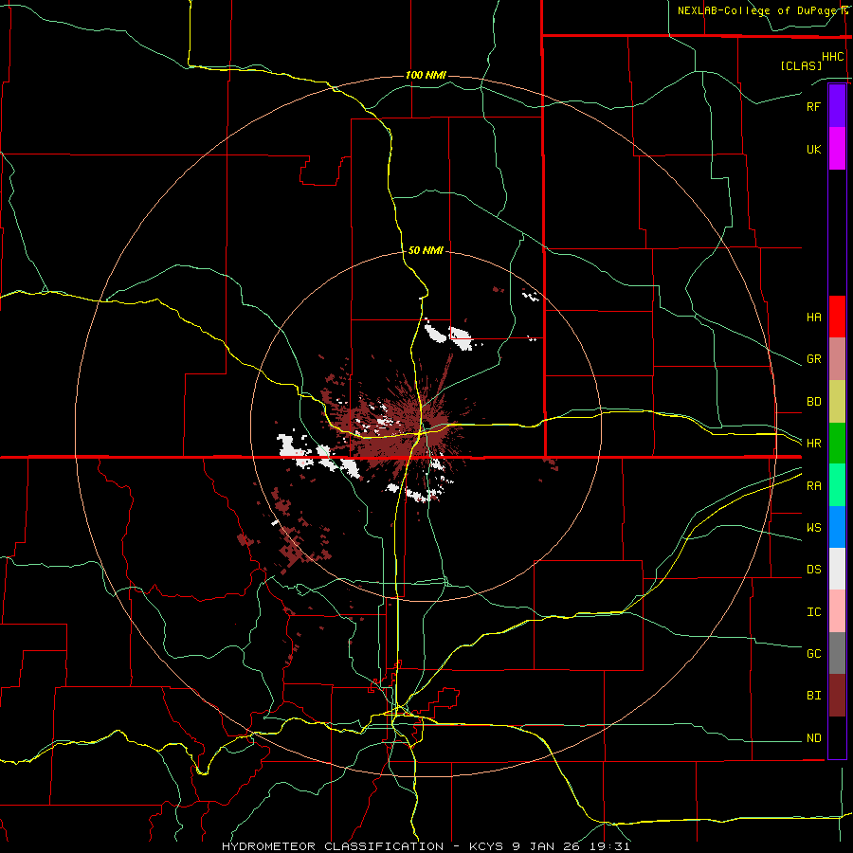
Task: Click the blue WS legend swatch
Action: 837,527
